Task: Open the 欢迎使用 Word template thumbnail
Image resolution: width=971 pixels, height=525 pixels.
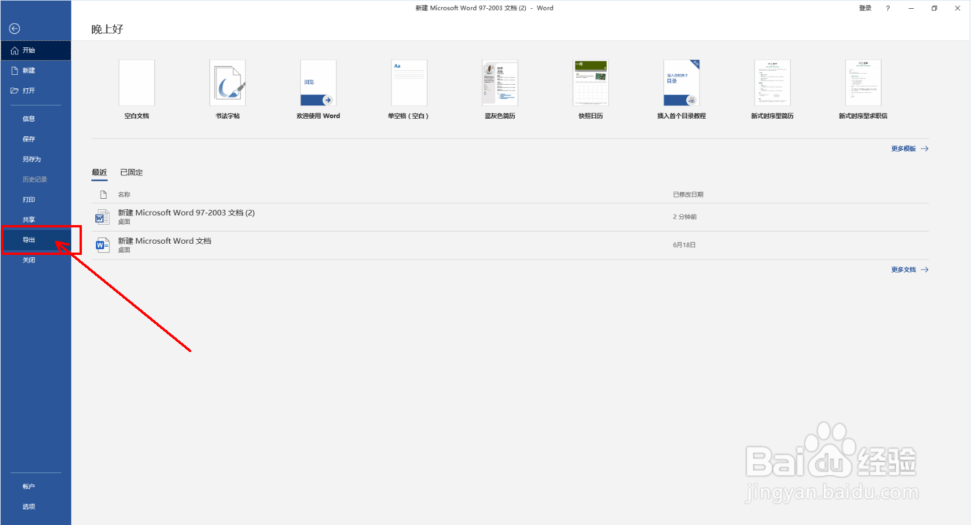Action: (x=318, y=83)
